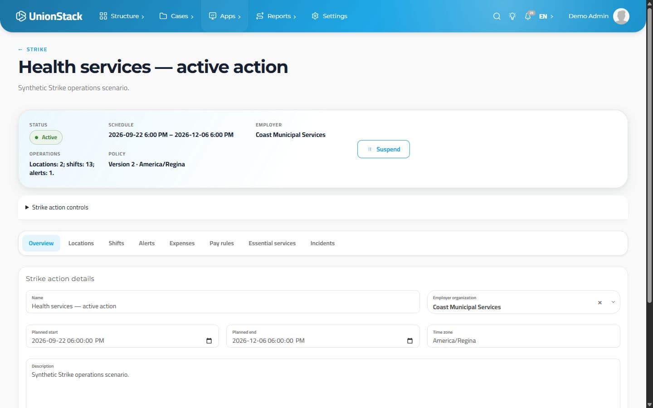Viewport: 653px width, 408px height.
Task: Open the EN language selector
Action: (x=546, y=16)
